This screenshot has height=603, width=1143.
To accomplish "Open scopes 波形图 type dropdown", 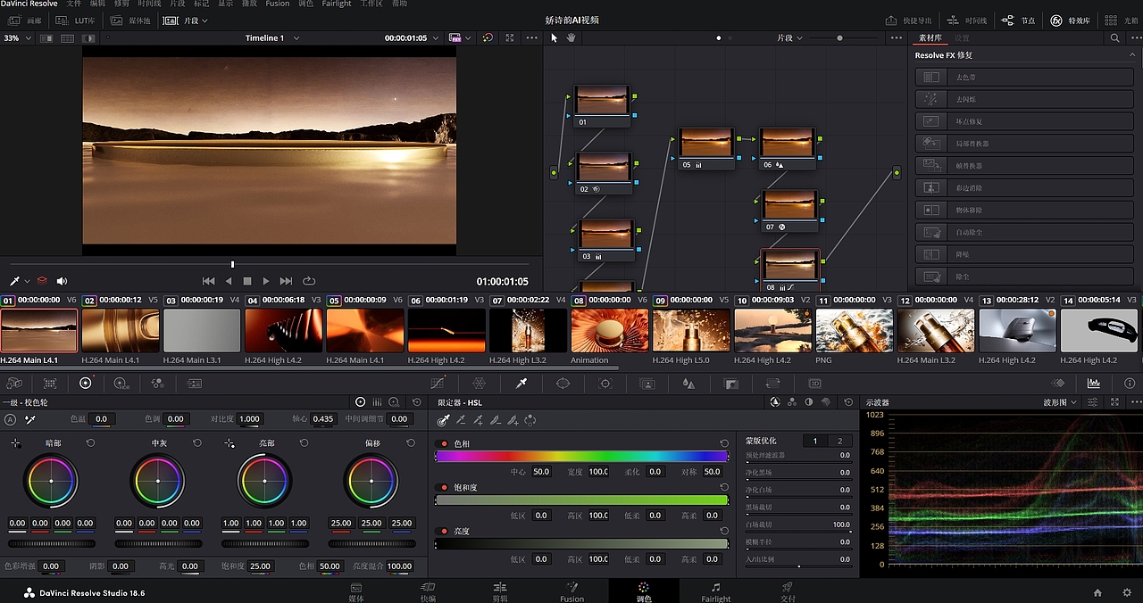I will (1061, 402).
